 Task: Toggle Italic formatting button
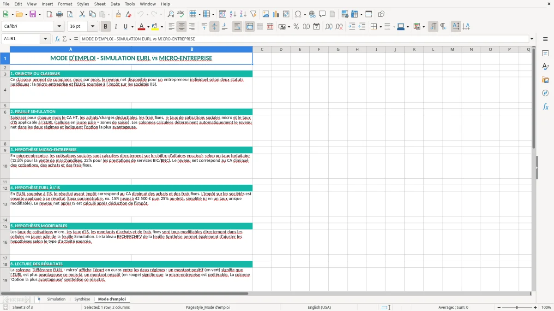pyautogui.click(x=115, y=27)
